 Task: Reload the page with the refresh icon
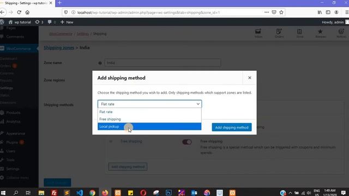pyautogui.click(x=19, y=13)
